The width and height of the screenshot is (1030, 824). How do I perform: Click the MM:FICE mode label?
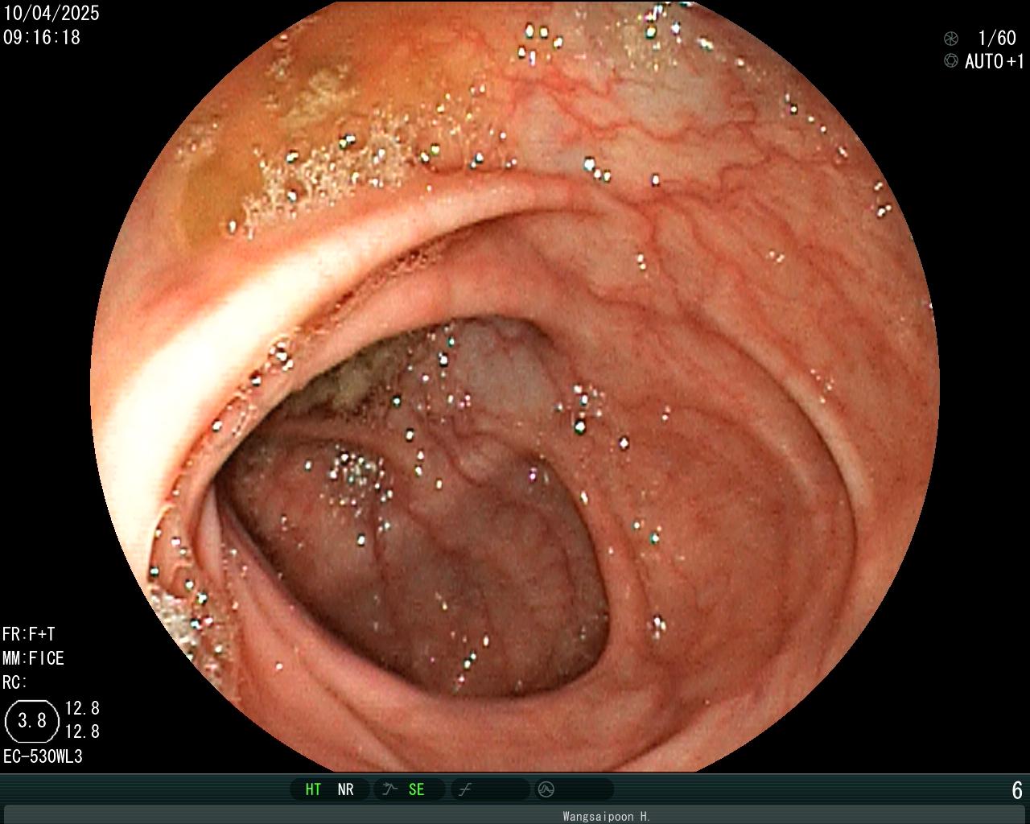click(x=33, y=658)
